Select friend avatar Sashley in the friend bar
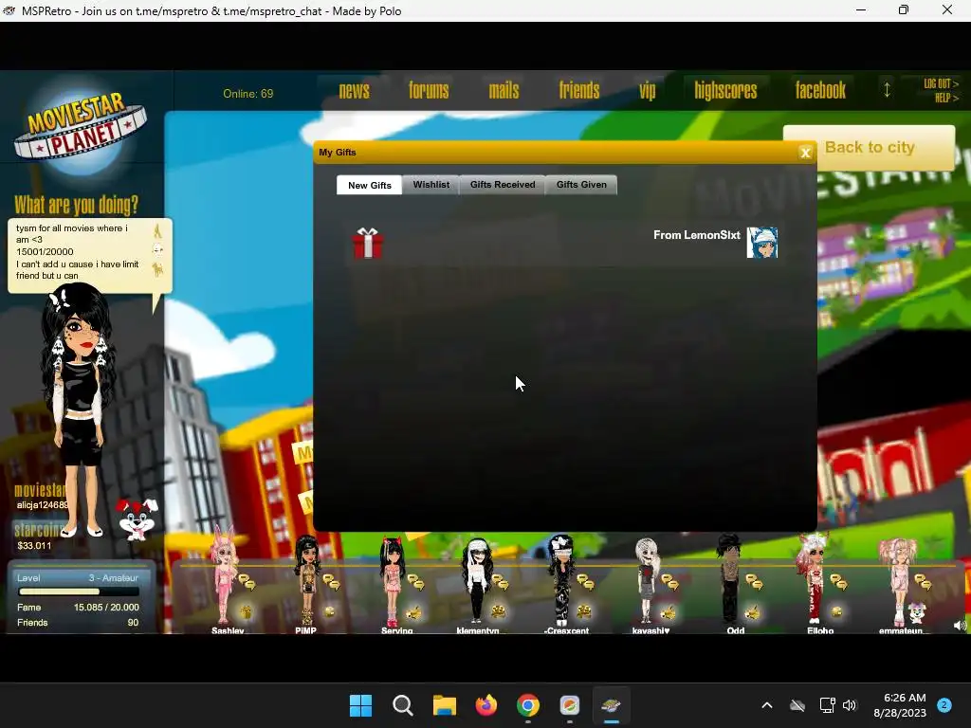The height and width of the screenshot is (728, 971). click(x=224, y=575)
